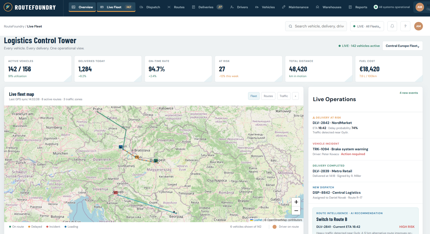Click the plus button beside Traffic
This screenshot has height=234, width=430.
(295, 96)
